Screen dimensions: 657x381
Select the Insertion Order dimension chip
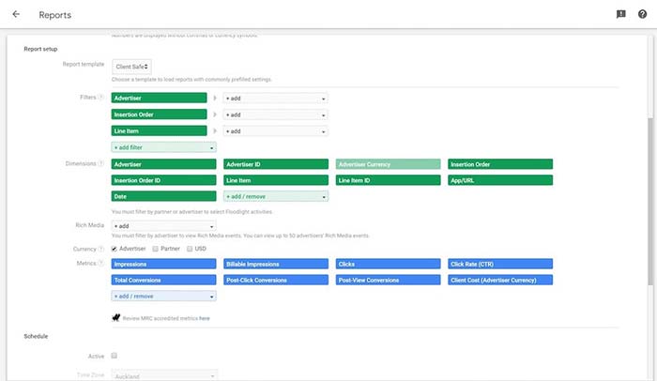[500, 164]
